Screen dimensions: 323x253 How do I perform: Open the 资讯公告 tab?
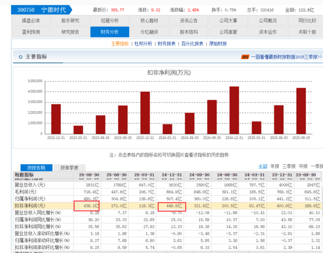pos(189,21)
